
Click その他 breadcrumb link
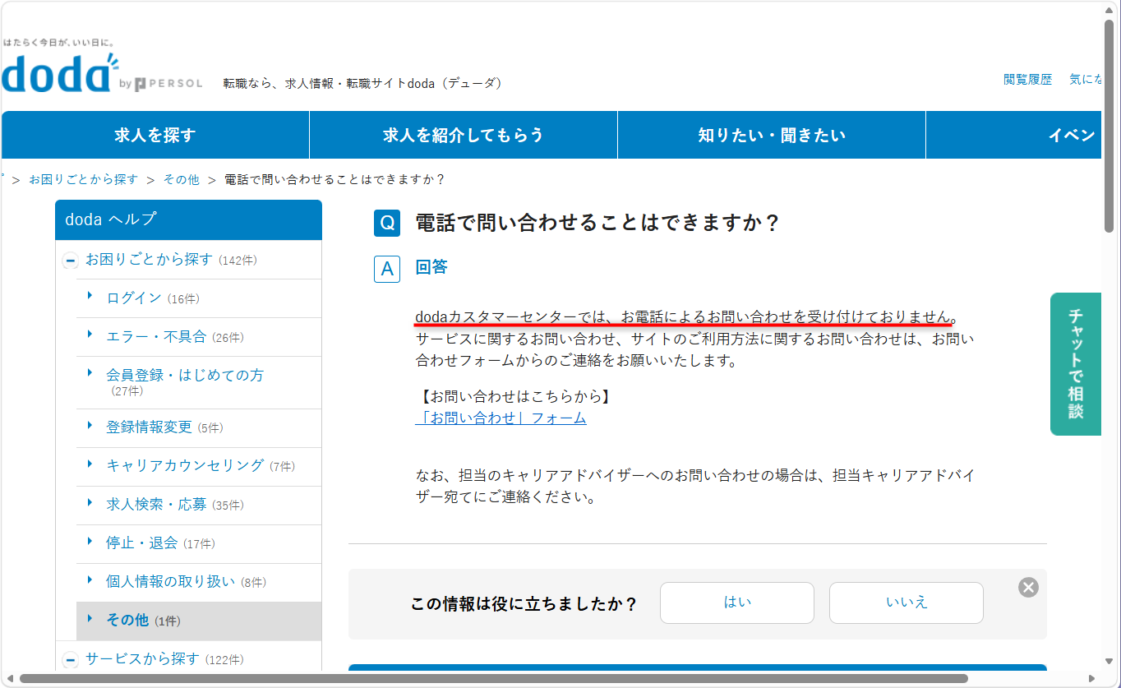[181, 179]
